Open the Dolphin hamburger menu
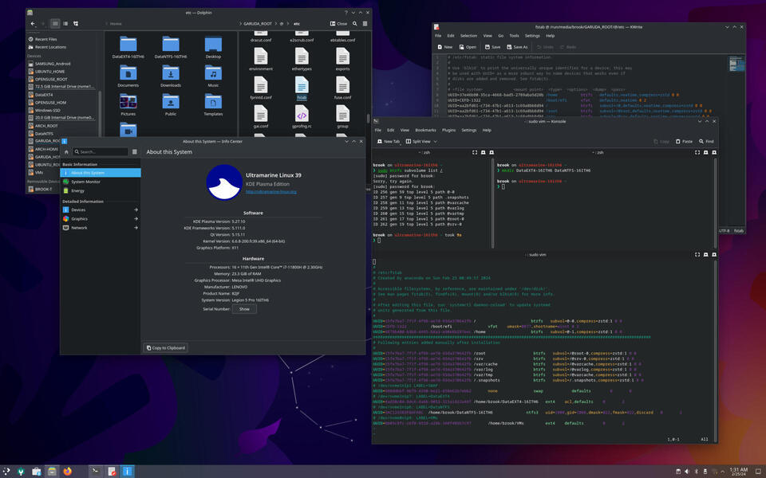Viewport: 766px width, 478px height. 365,23
